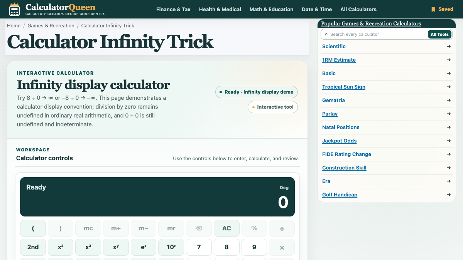Open the Parlay calculator link
Screen dimensions: 463x260
330,114
